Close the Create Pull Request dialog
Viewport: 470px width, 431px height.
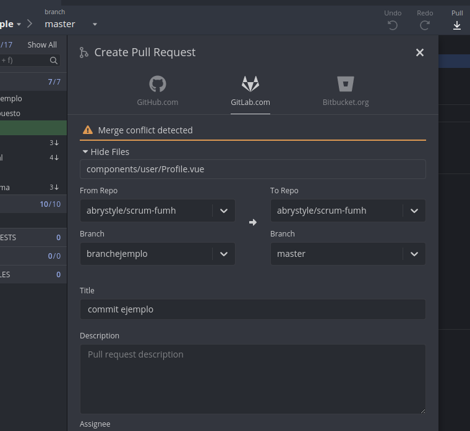point(420,52)
